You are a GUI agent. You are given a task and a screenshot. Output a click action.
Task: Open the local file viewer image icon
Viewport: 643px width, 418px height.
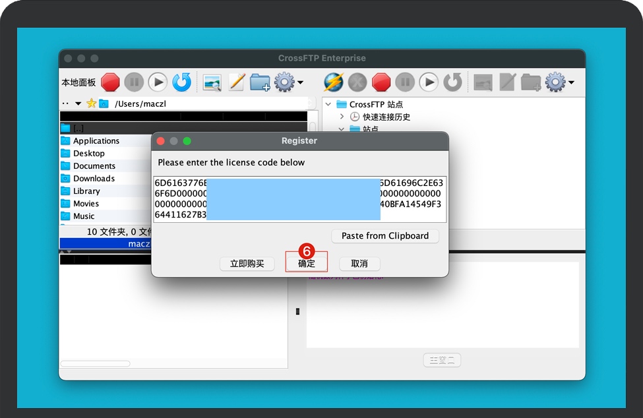point(212,82)
